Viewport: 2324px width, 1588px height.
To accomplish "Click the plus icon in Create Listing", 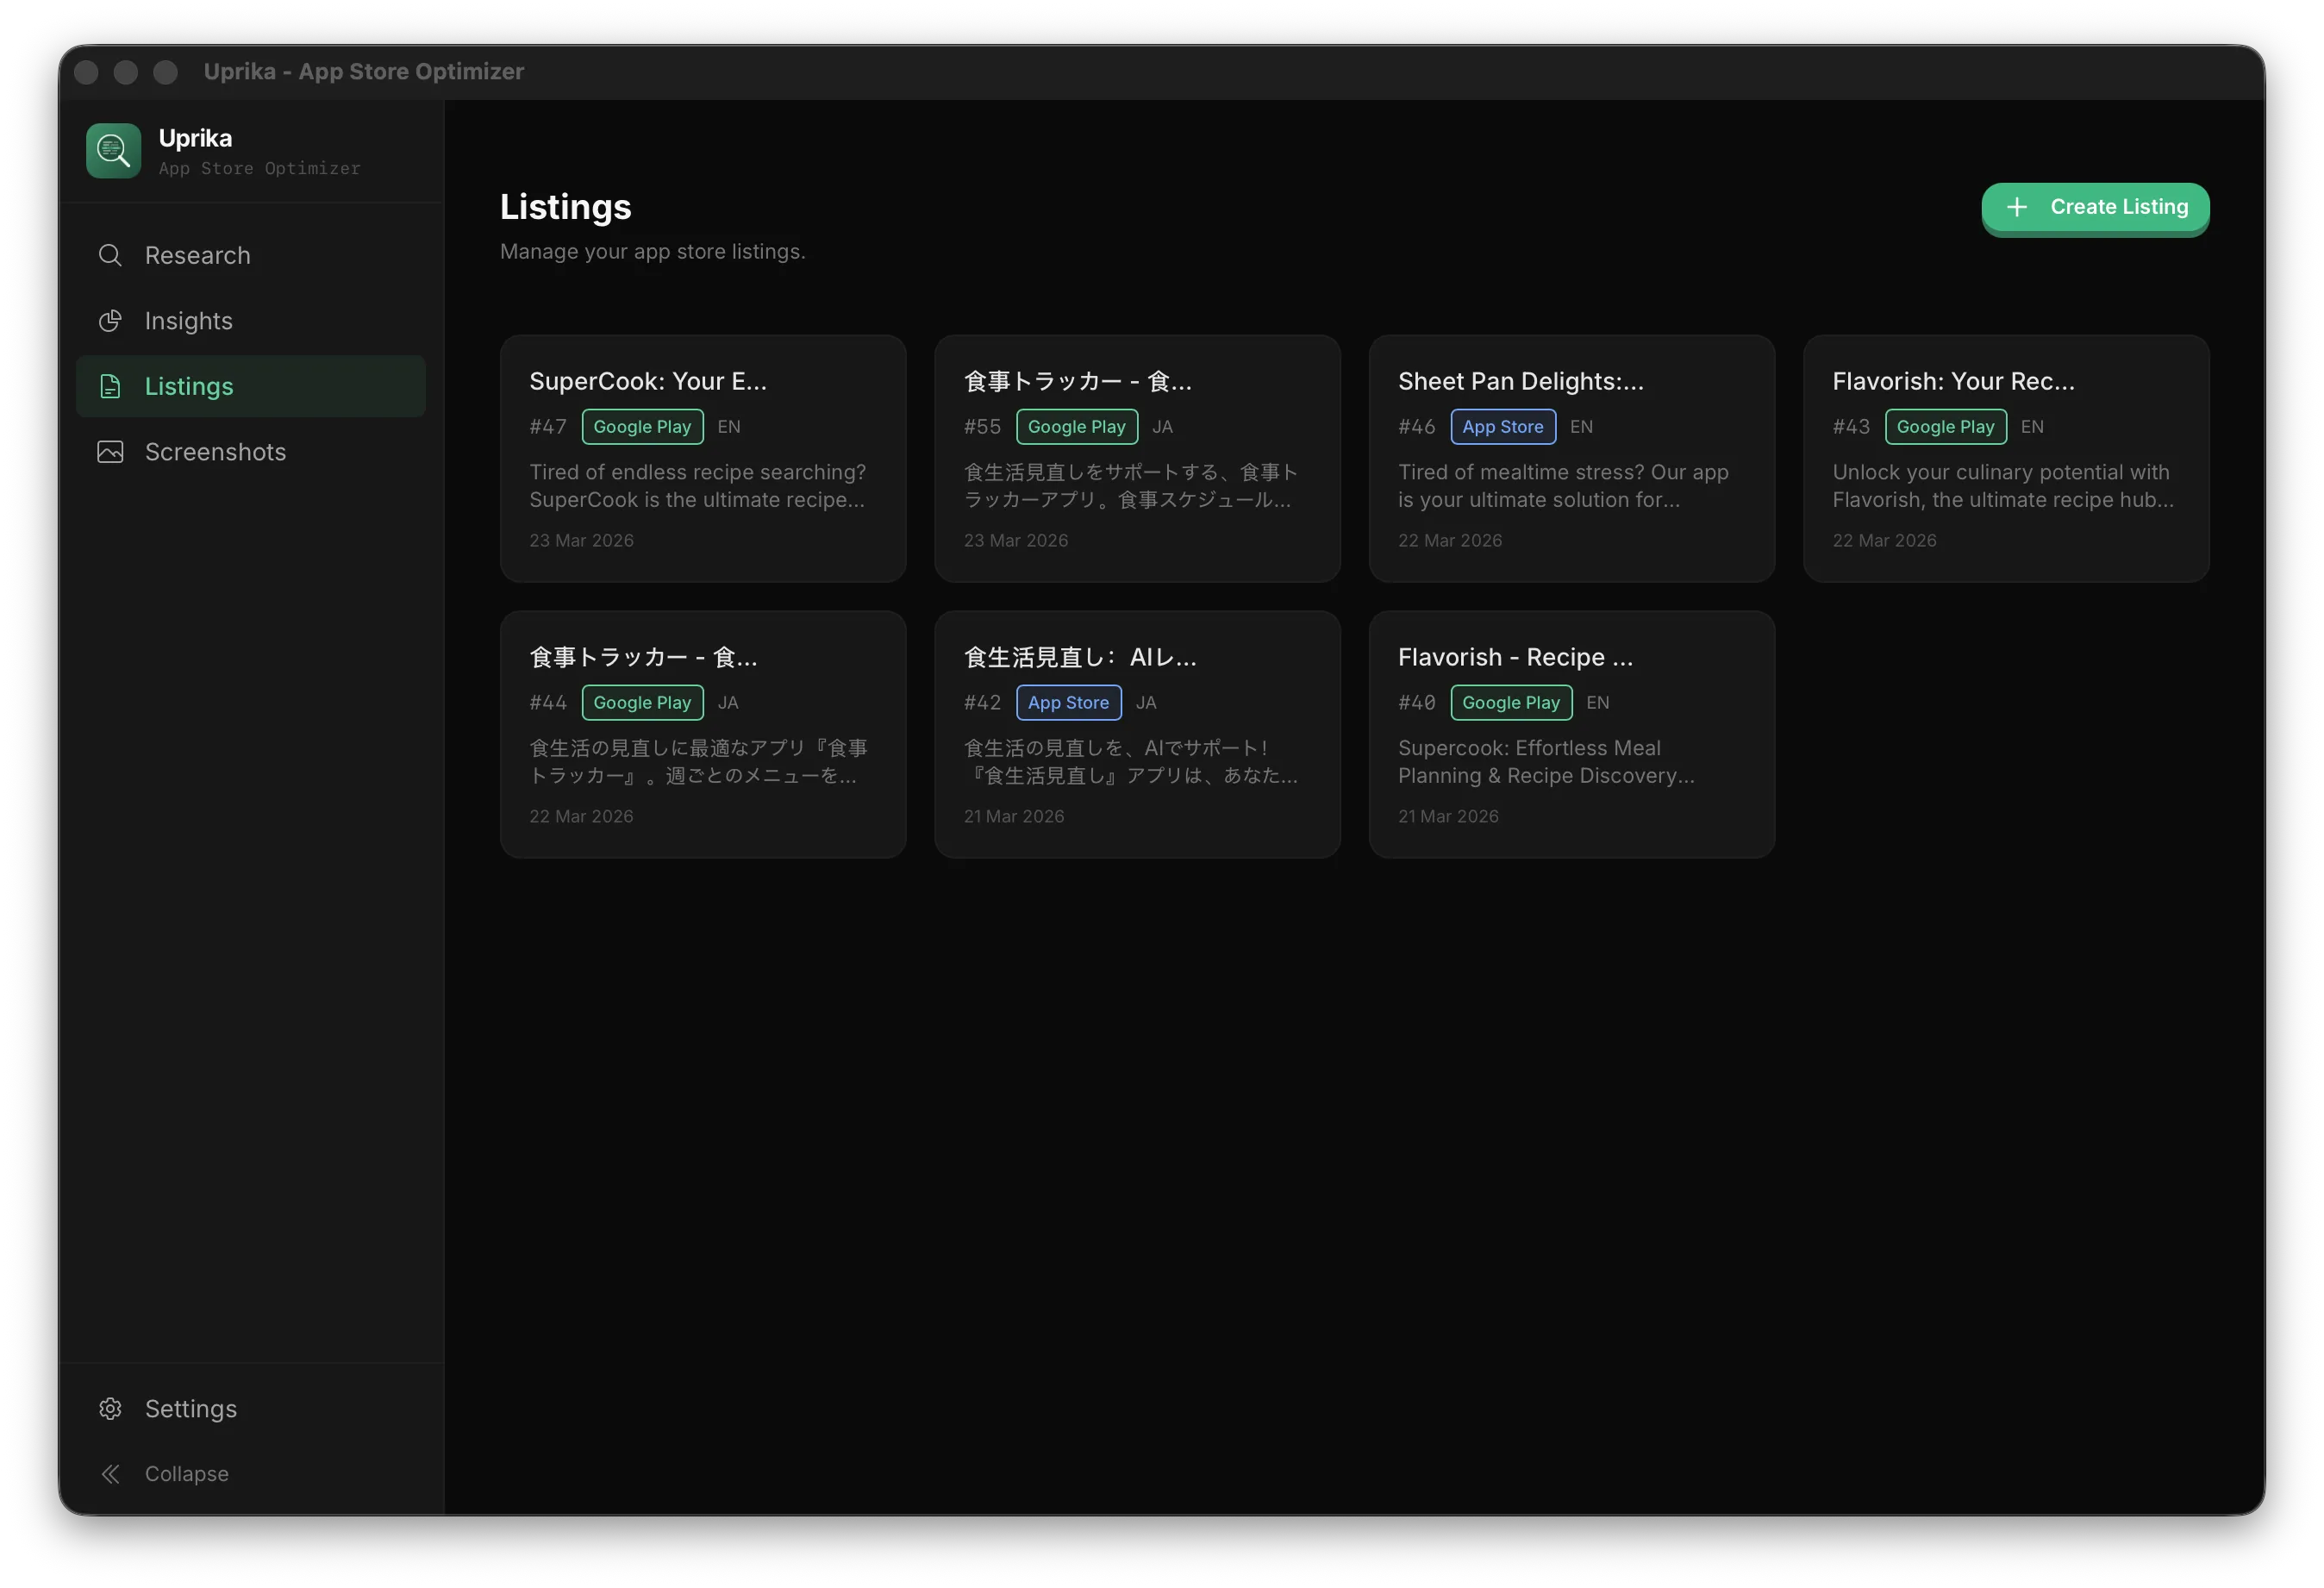I will pos(2017,207).
